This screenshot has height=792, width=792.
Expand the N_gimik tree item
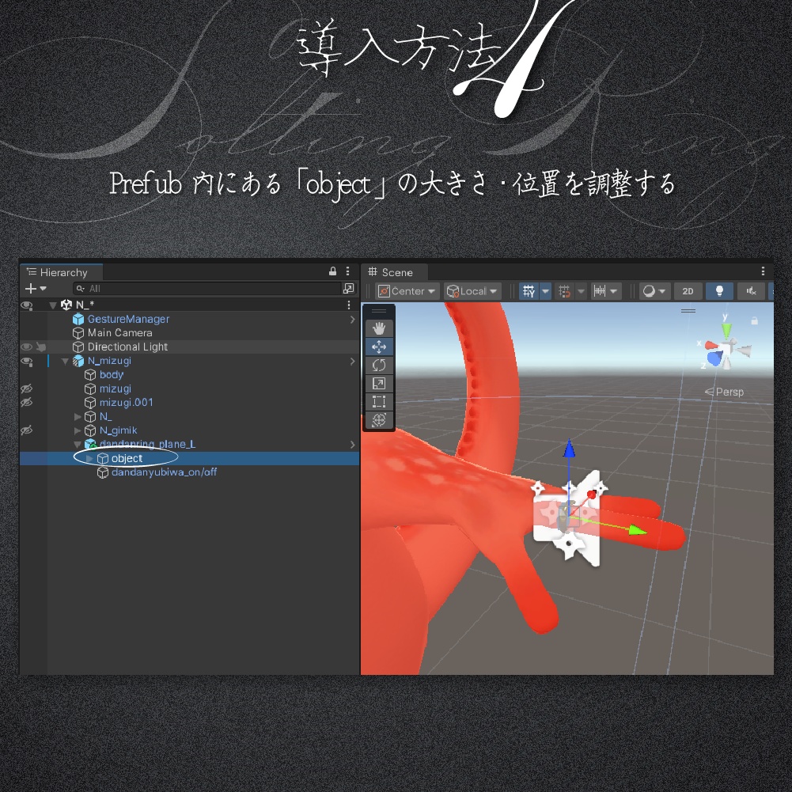[78, 430]
